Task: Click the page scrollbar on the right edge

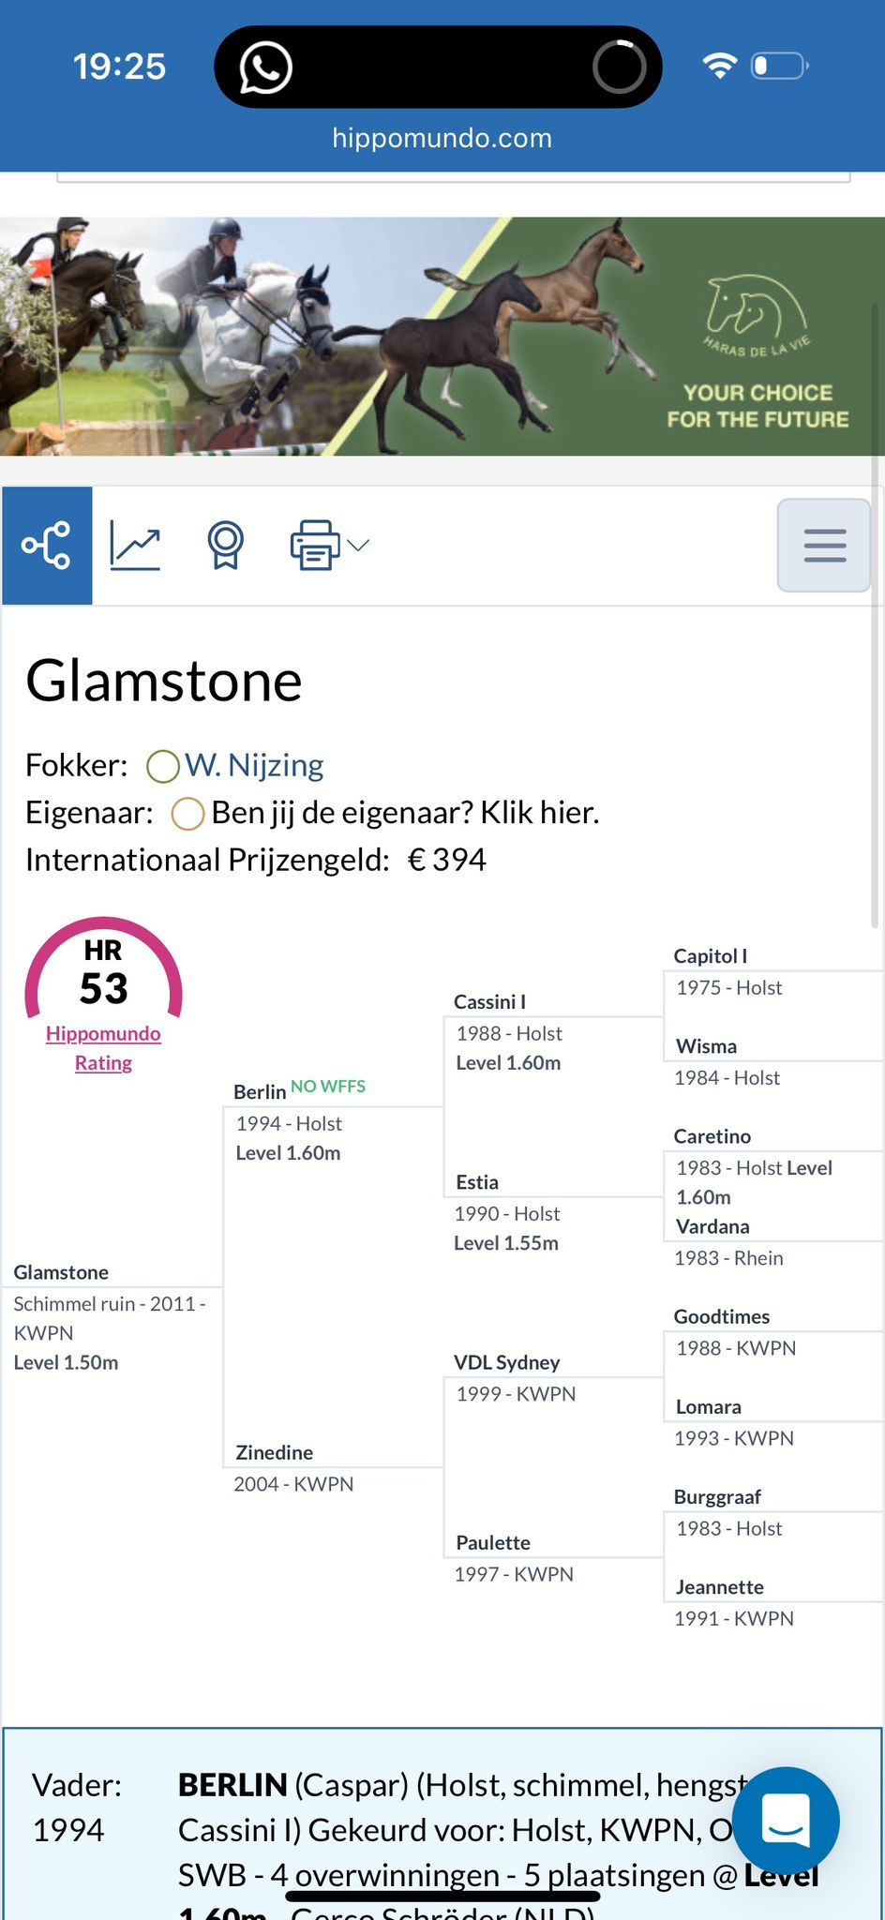Action: [875, 614]
